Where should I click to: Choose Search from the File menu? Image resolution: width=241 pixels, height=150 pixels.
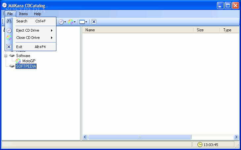point(31,21)
